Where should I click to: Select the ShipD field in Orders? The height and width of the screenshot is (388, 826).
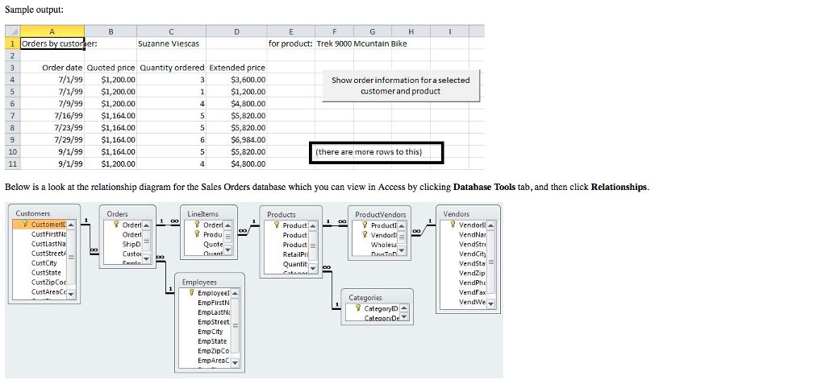pyautogui.click(x=131, y=244)
